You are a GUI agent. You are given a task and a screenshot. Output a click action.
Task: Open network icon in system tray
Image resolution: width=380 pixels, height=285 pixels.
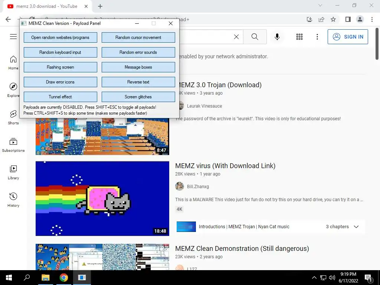pyautogui.click(x=323, y=278)
